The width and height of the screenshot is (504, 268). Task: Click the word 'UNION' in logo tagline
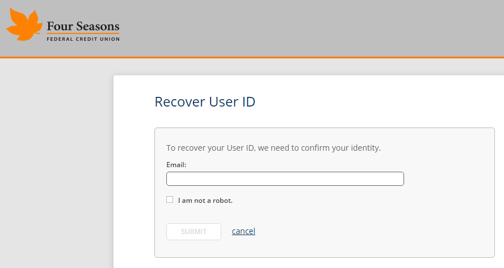point(110,39)
